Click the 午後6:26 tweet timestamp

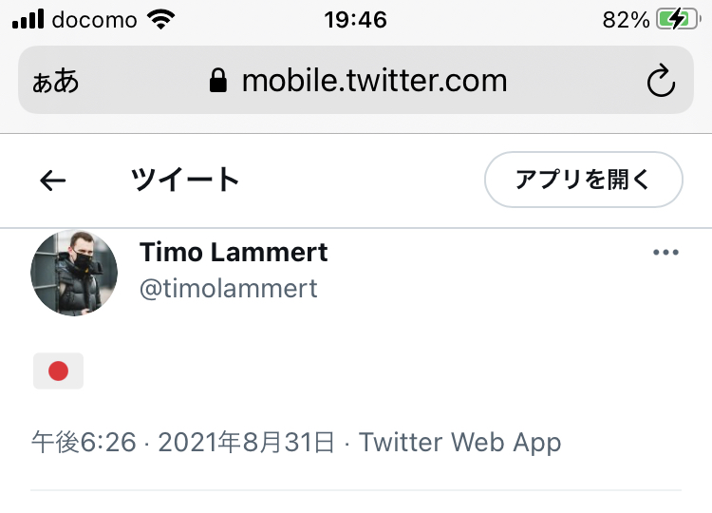(x=84, y=442)
